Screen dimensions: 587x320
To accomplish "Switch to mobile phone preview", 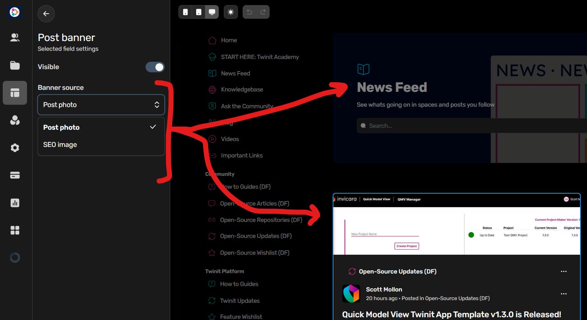I will (x=185, y=12).
